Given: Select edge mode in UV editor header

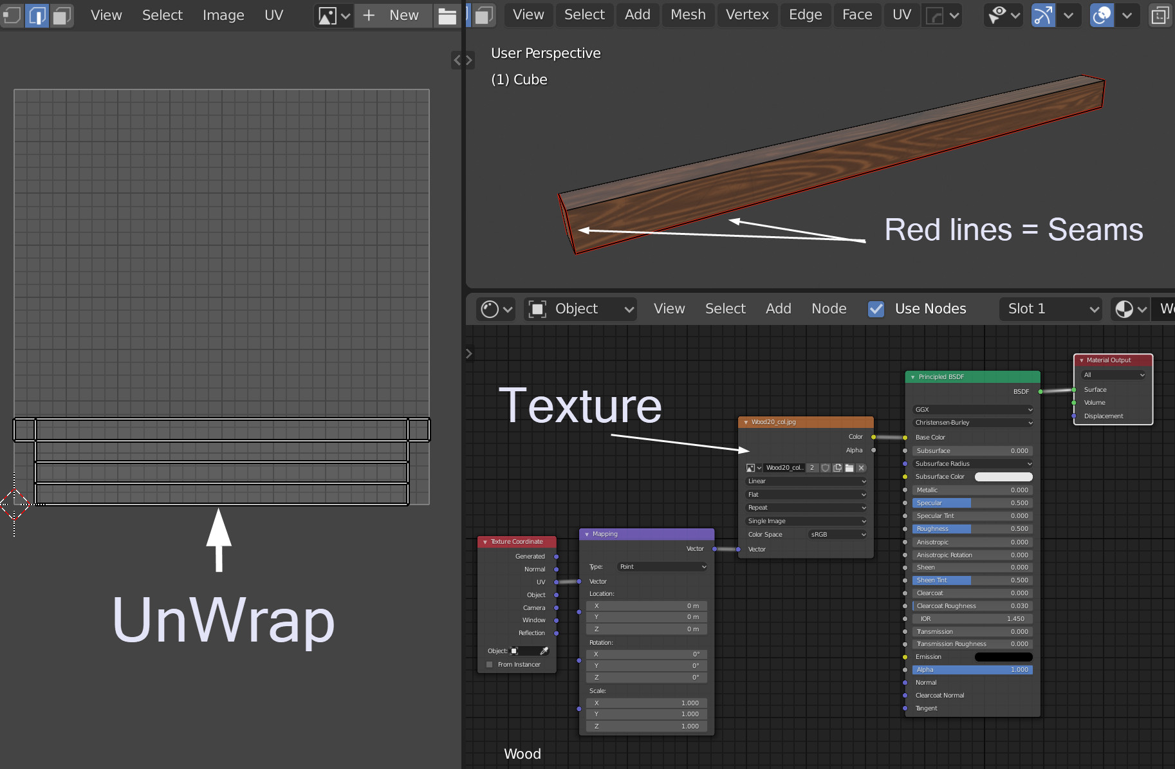Looking at the screenshot, I should click(37, 15).
